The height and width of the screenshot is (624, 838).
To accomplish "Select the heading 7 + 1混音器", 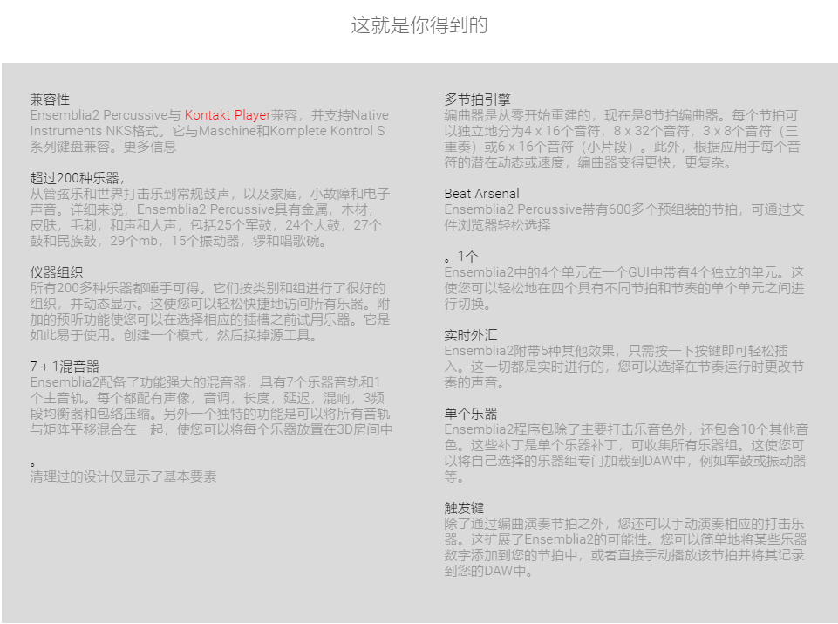I will [x=65, y=367].
